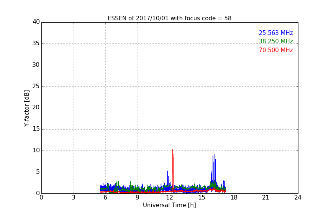Click the y-axis tick value 40
Screen dimensions: 331x221
tap(36, 22)
